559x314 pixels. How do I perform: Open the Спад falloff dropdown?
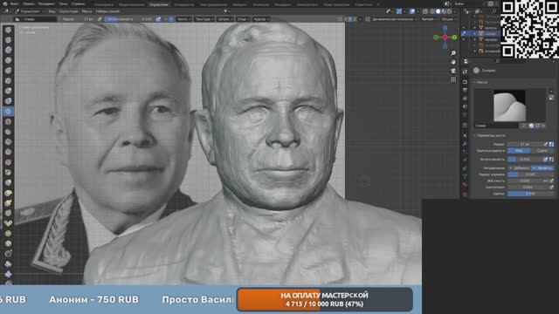(244, 19)
